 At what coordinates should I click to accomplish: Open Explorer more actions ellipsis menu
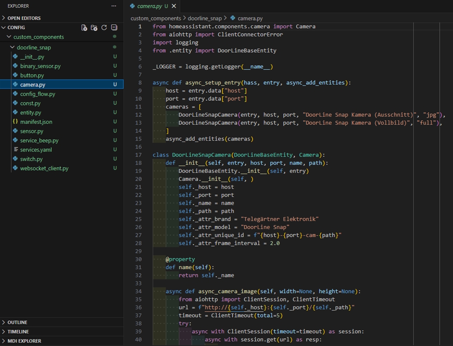pyautogui.click(x=114, y=6)
